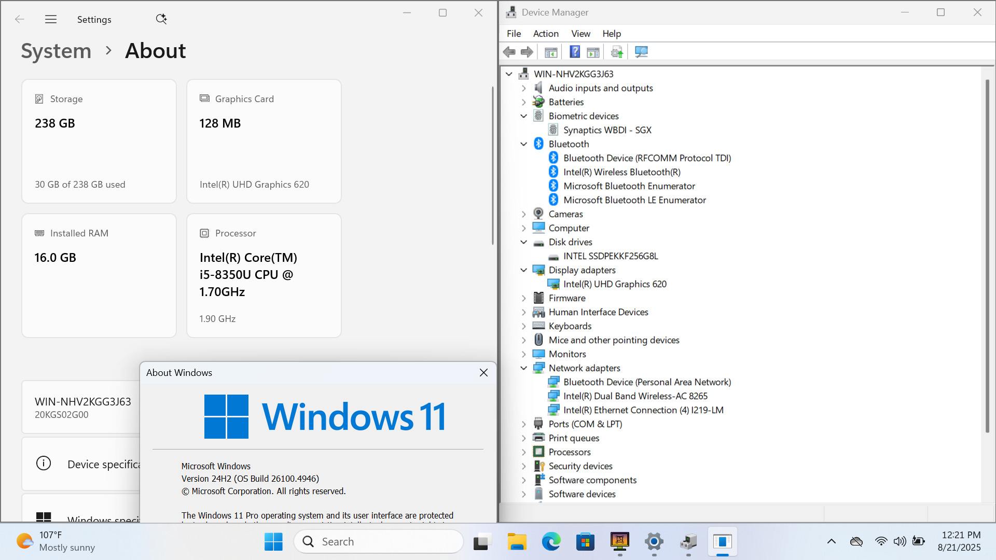The width and height of the screenshot is (996, 560).
Task: Select INTEL SSDPEKKF256G8L disk drive
Action: pyautogui.click(x=611, y=256)
